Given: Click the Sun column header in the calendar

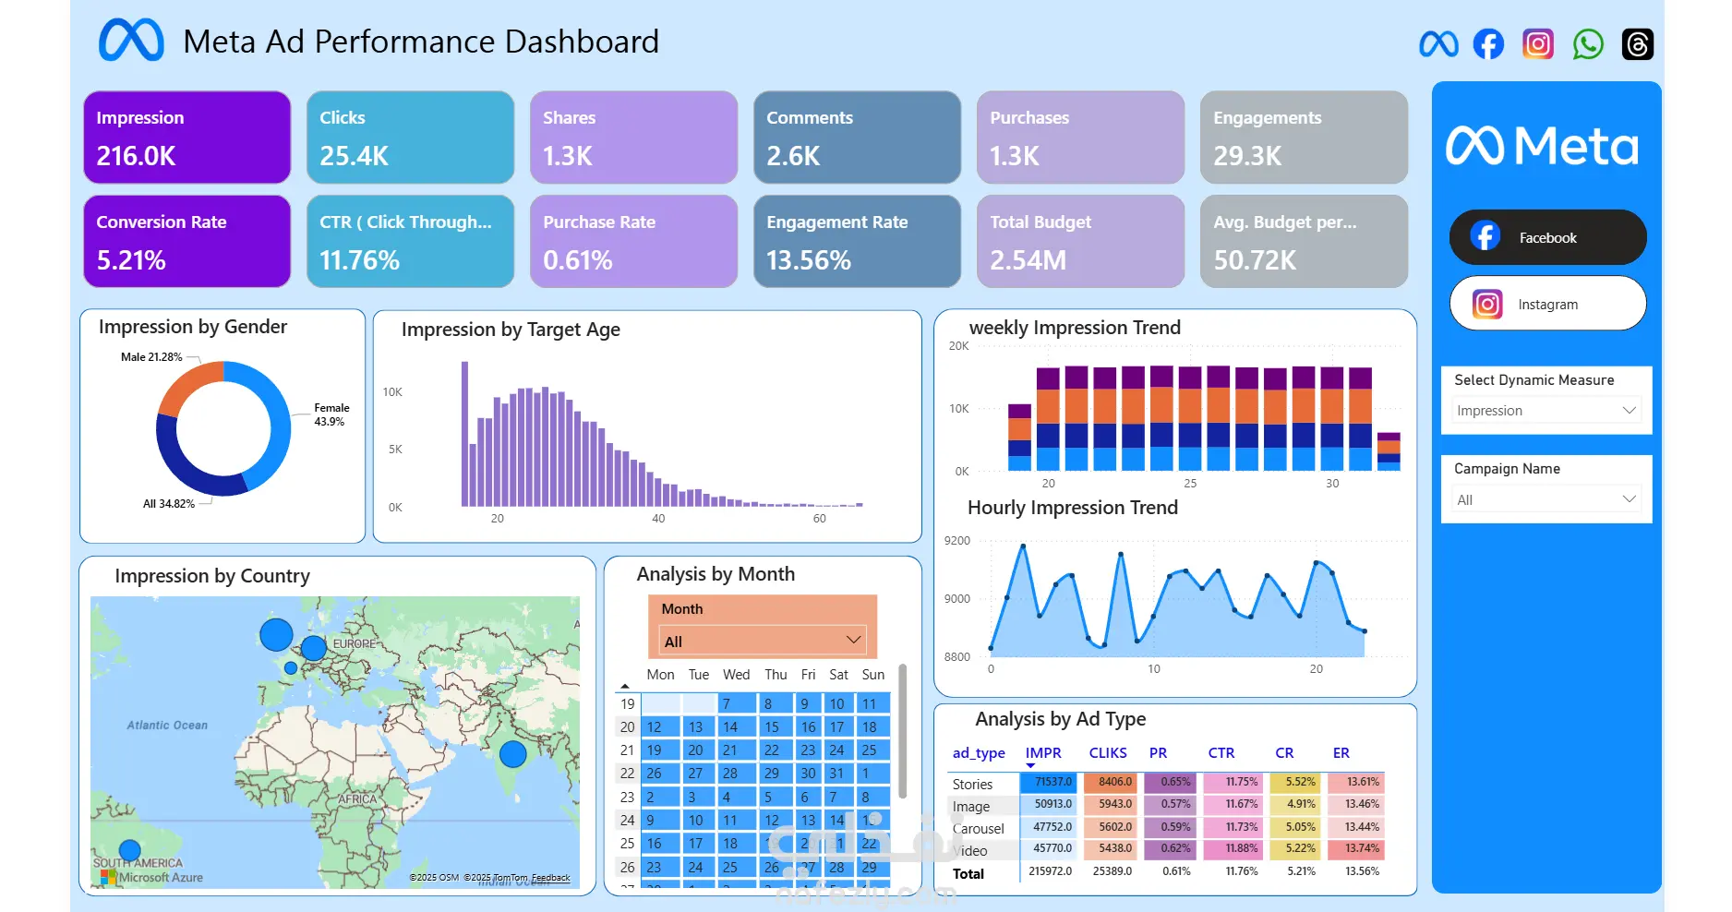Looking at the screenshot, I should pyautogui.click(x=872, y=675).
